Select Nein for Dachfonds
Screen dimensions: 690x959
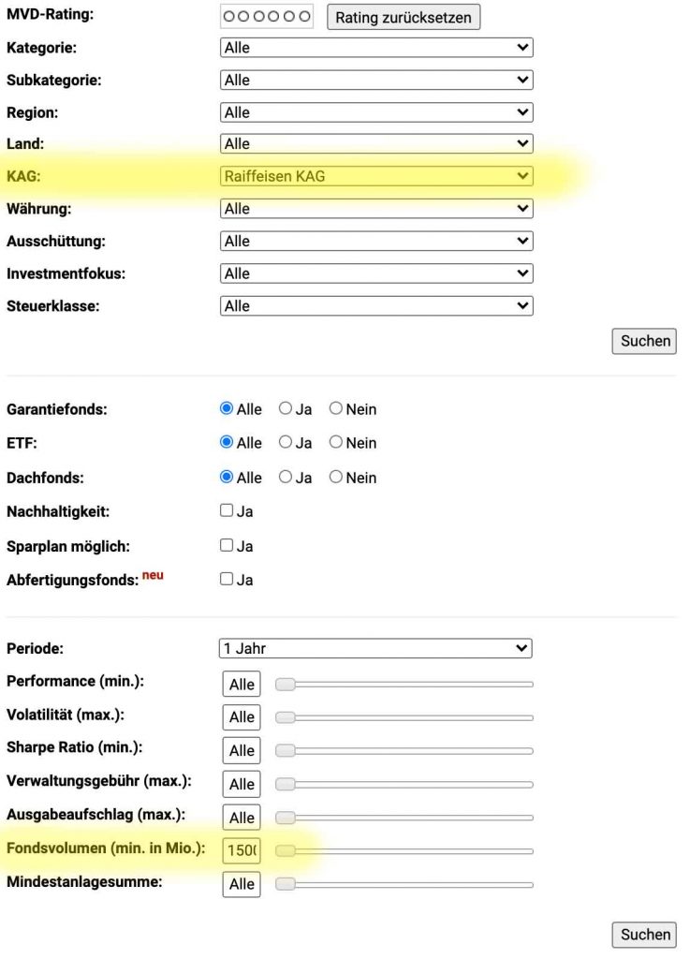pos(335,477)
